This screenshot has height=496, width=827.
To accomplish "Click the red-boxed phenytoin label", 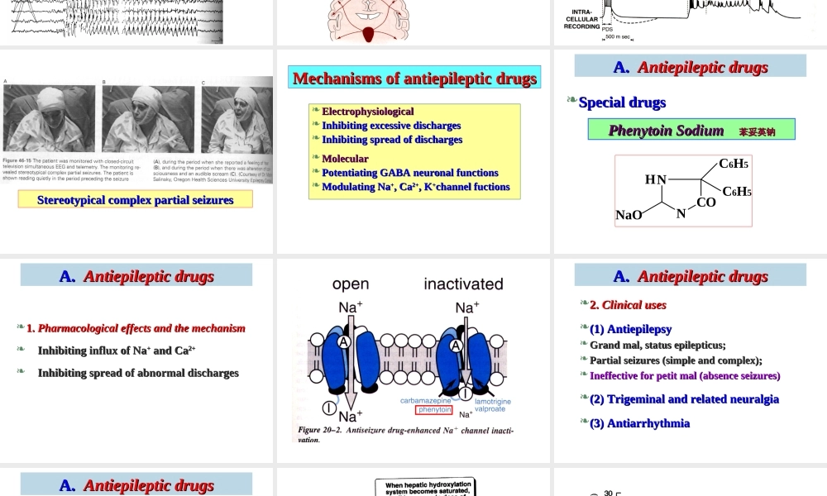I will click(x=434, y=409).
